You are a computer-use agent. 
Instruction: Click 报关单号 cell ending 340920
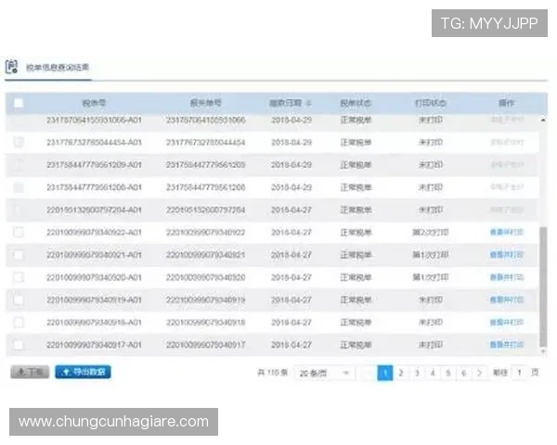[x=206, y=277]
